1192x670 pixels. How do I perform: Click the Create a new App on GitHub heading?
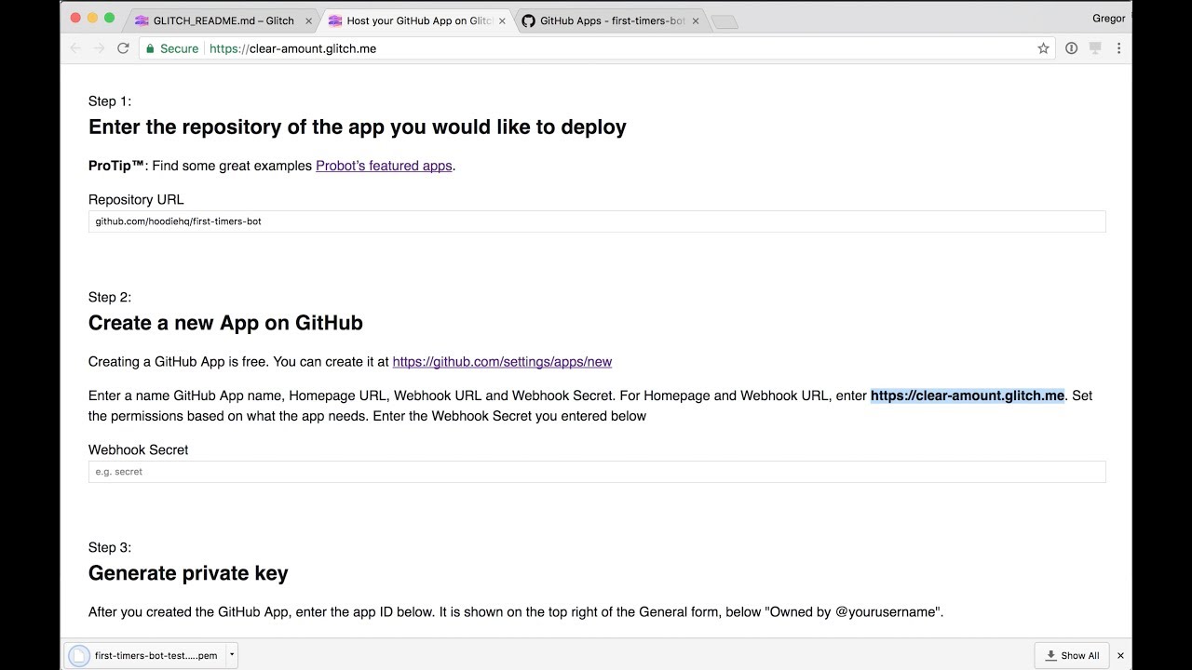point(225,323)
